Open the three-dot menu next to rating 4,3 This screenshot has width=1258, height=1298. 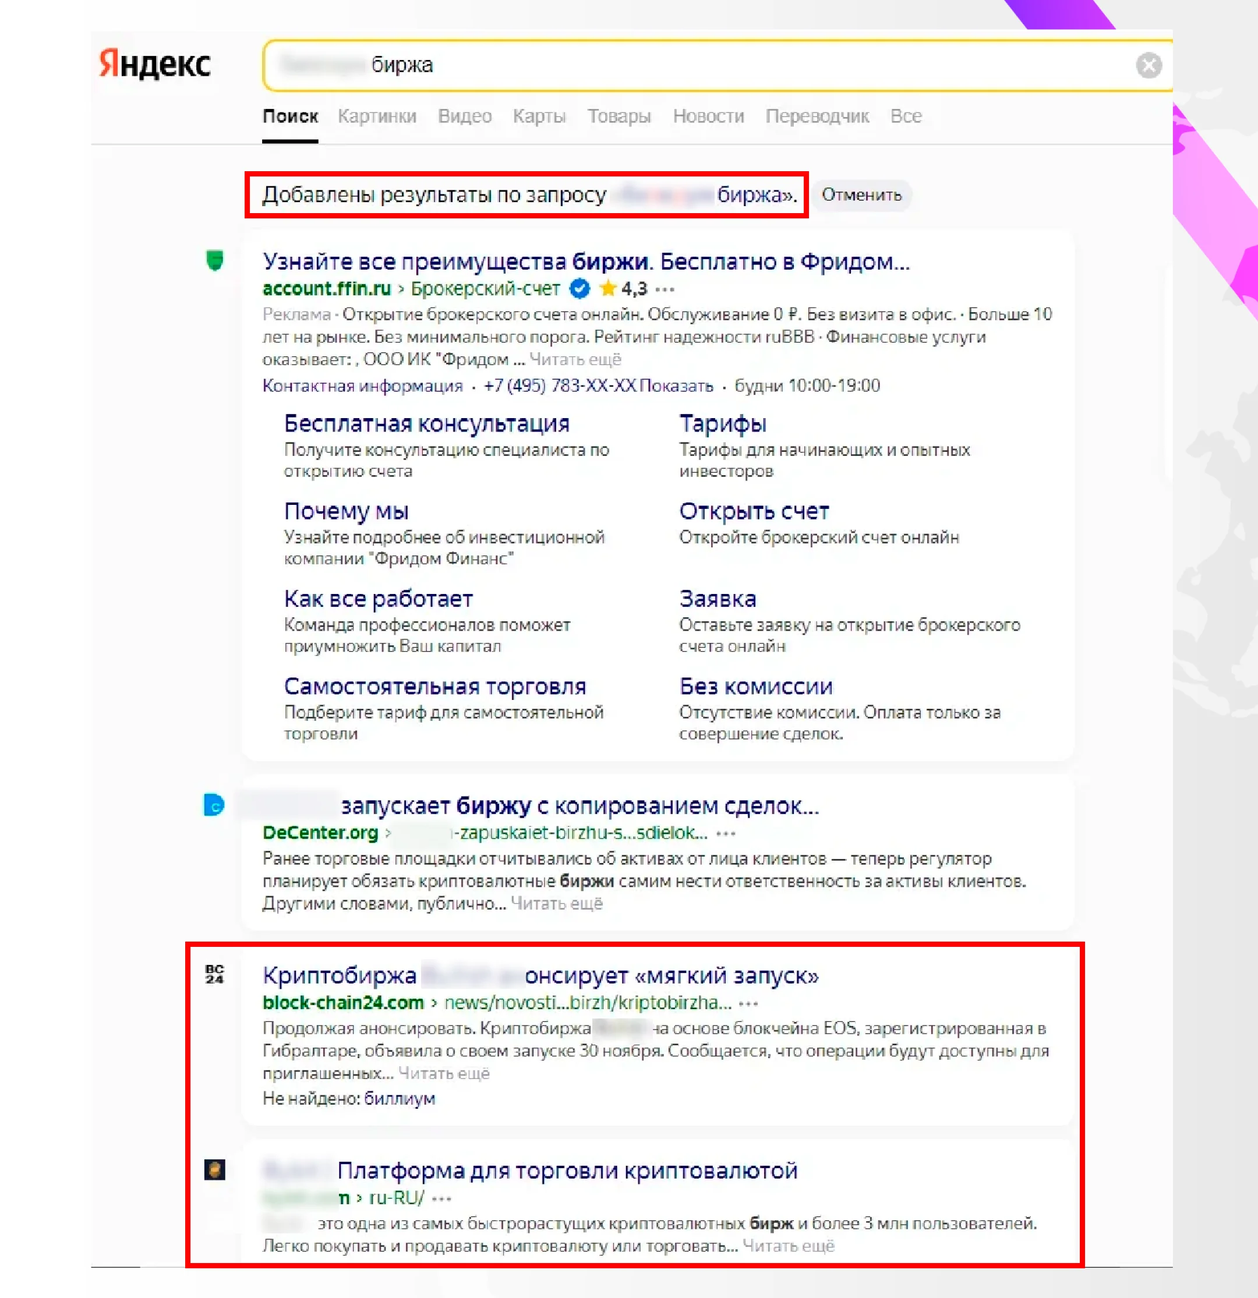665,289
